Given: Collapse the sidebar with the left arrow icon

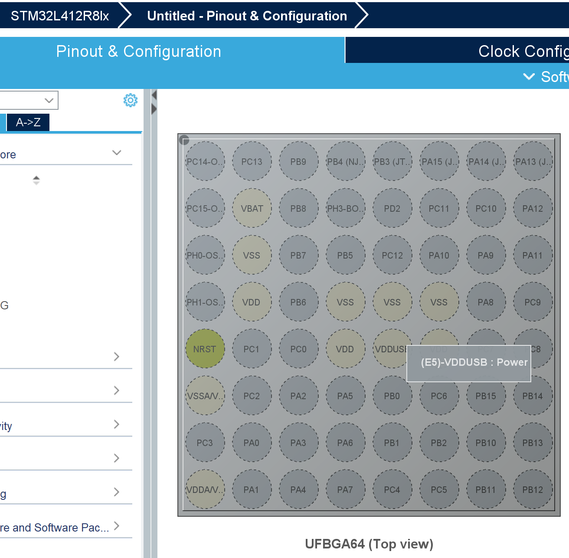Looking at the screenshot, I should pyautogui.click(x=154, y=94).
